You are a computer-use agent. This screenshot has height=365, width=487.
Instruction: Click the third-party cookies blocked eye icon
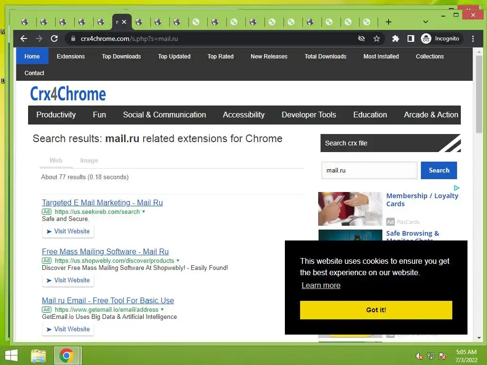[361, 38]
